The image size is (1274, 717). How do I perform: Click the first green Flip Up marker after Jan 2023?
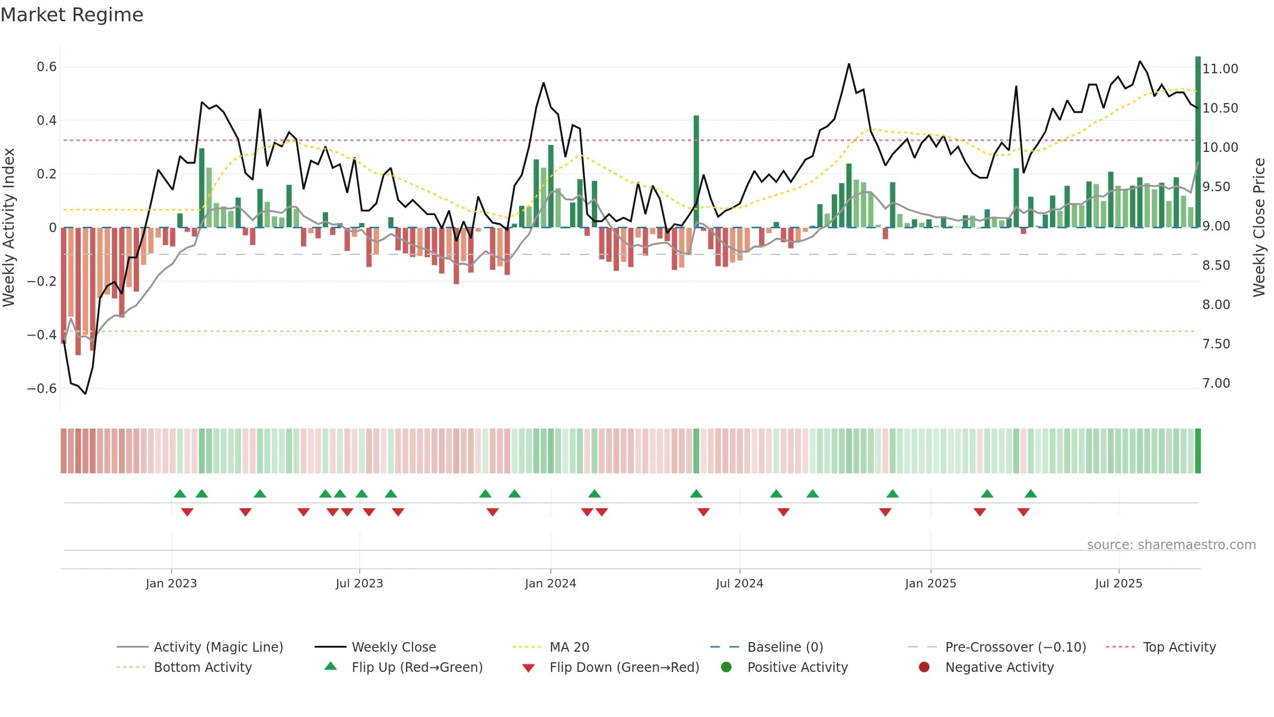pos(180,493)
